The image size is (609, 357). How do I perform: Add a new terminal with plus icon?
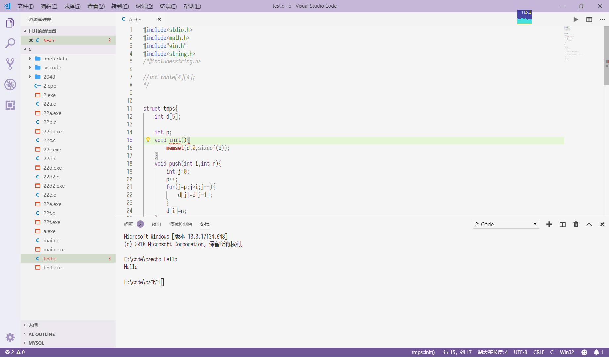(x=549, y=224)
